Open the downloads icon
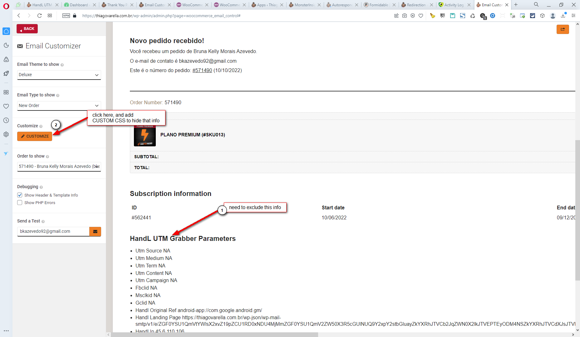This screenshot has width=580, height=337. tap(563, 15)
